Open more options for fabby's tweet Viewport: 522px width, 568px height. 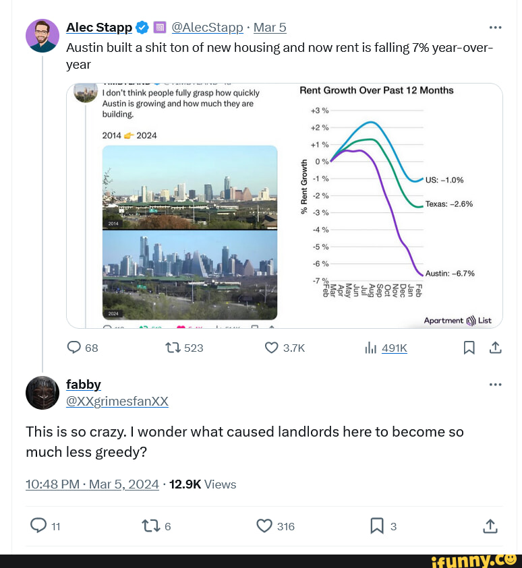pyautogui.click(x=495, y=385)
